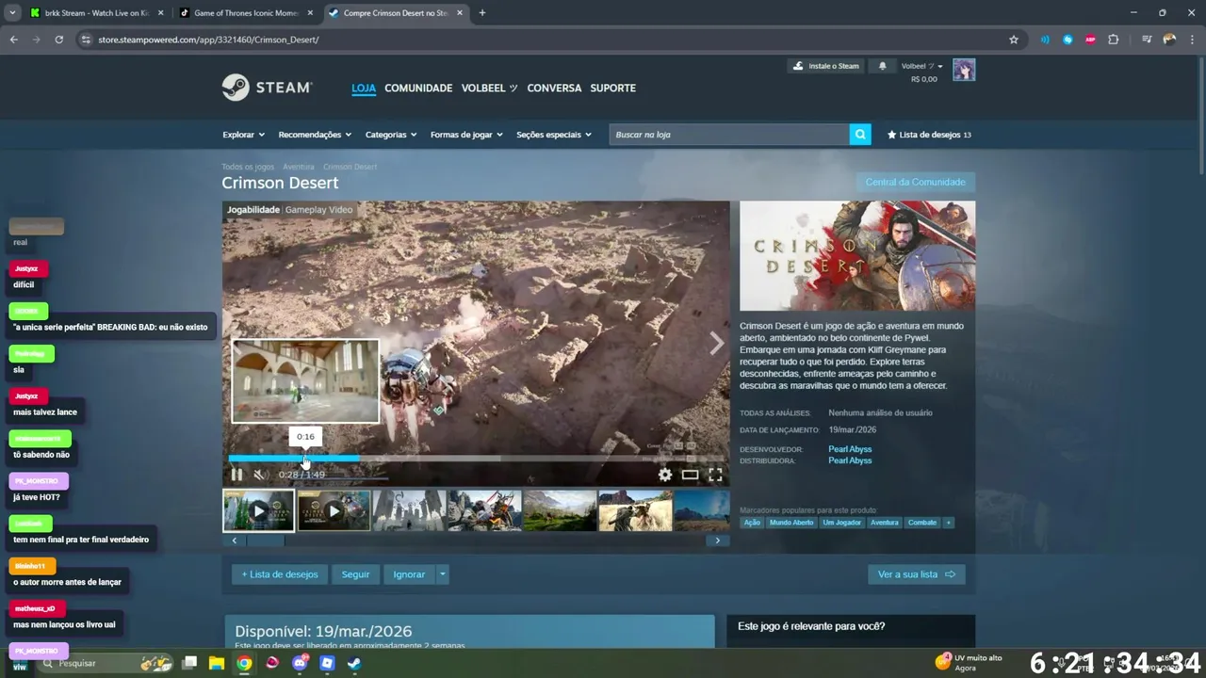1206x678 pixels.
Task: Focus the Buscar na loja search field
Action: [729, 135]
